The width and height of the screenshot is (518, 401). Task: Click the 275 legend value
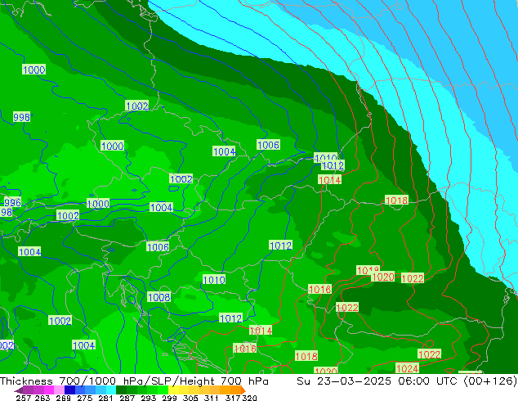pyautogui.click(x=85, y=398)
